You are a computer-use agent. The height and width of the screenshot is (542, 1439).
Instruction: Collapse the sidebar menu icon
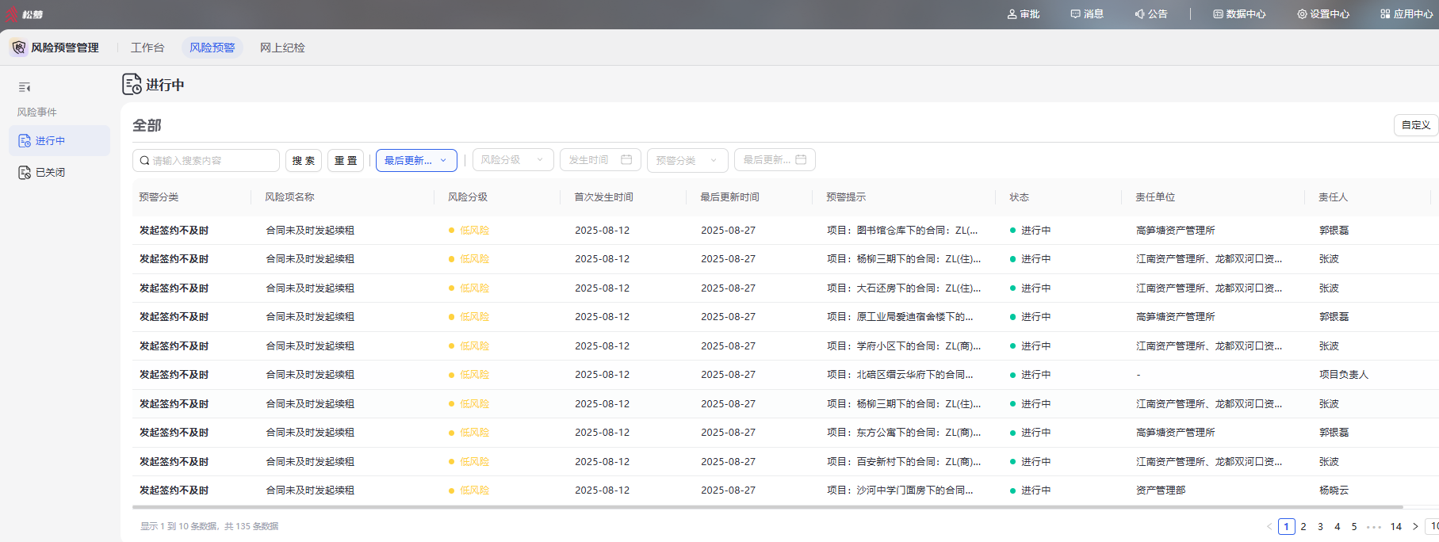[x=25, y=87]
